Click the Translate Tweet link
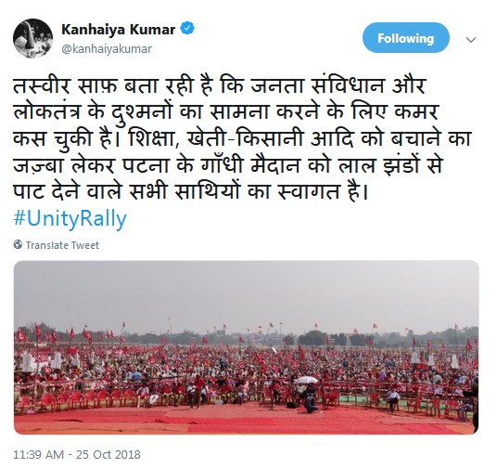Screen dimensions: 497x468 (62, 245)
